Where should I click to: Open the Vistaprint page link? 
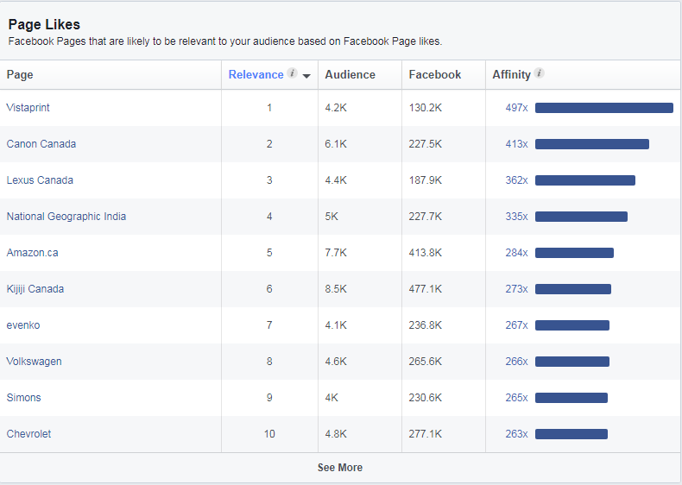[28, 107]
